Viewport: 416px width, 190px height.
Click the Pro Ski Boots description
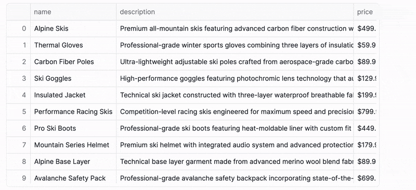click(x=235, y=129)
